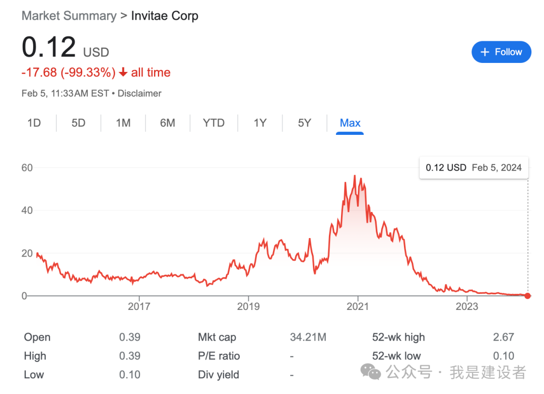Image resolution: width=544 pixels, height=394 pixels.
Task: Select the 5Y time range tab
Action: pyautogui.click(x=304, y=123)
